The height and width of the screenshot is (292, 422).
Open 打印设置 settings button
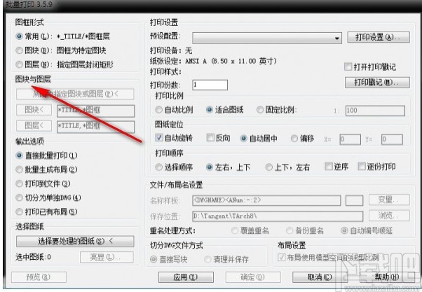pyautogui.click(x=379, y=37)
